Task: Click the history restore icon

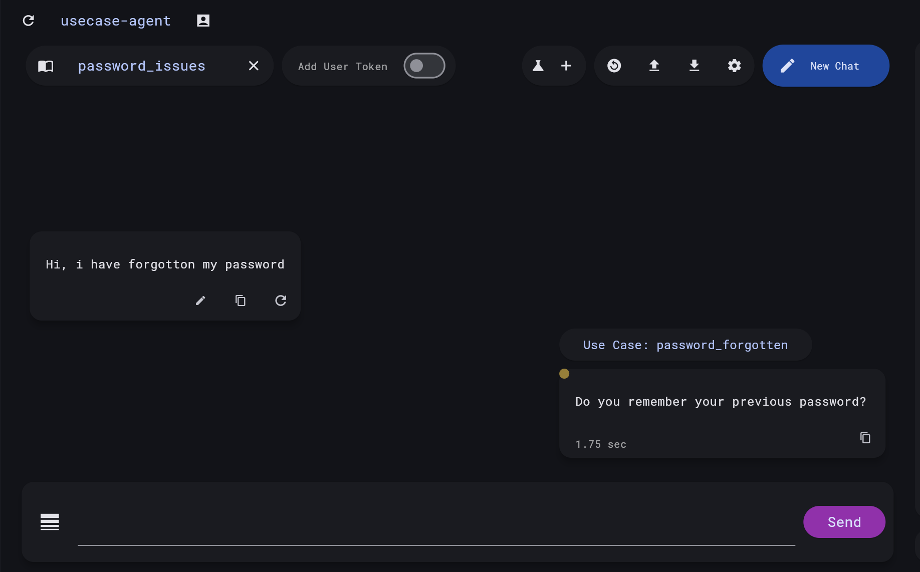Action: pos(614,66)
